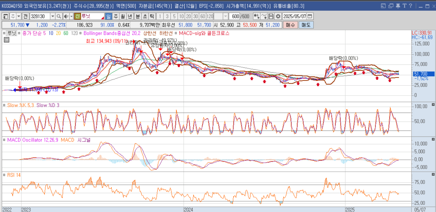Click the add candlestick chart icon
Viewport: 436px width, 212px height.
pyautogui.click(x=256, y=16)
